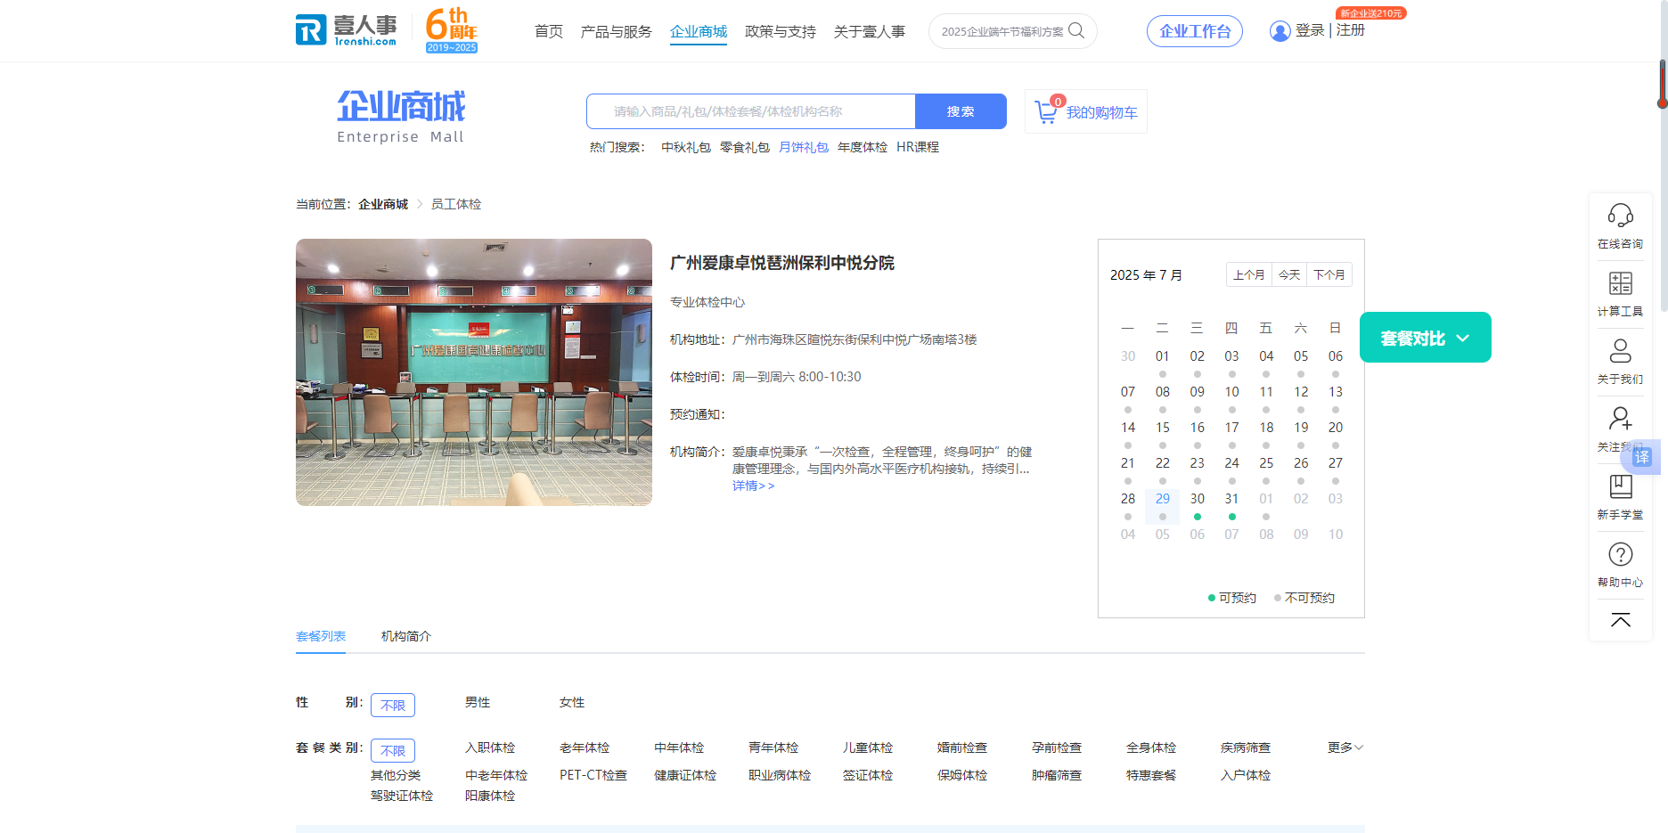Click 登录 link
The width and height of the screenshot is (1668, 833).
point(1310,30)
